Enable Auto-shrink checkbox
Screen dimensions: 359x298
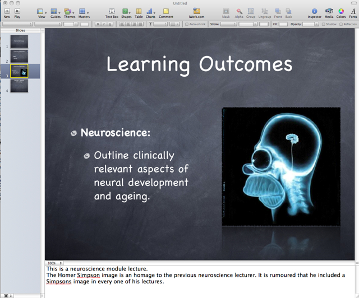(187, 24)
